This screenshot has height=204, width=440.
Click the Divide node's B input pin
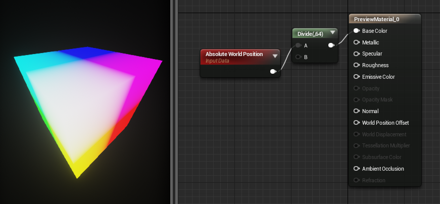coord(298,57)
